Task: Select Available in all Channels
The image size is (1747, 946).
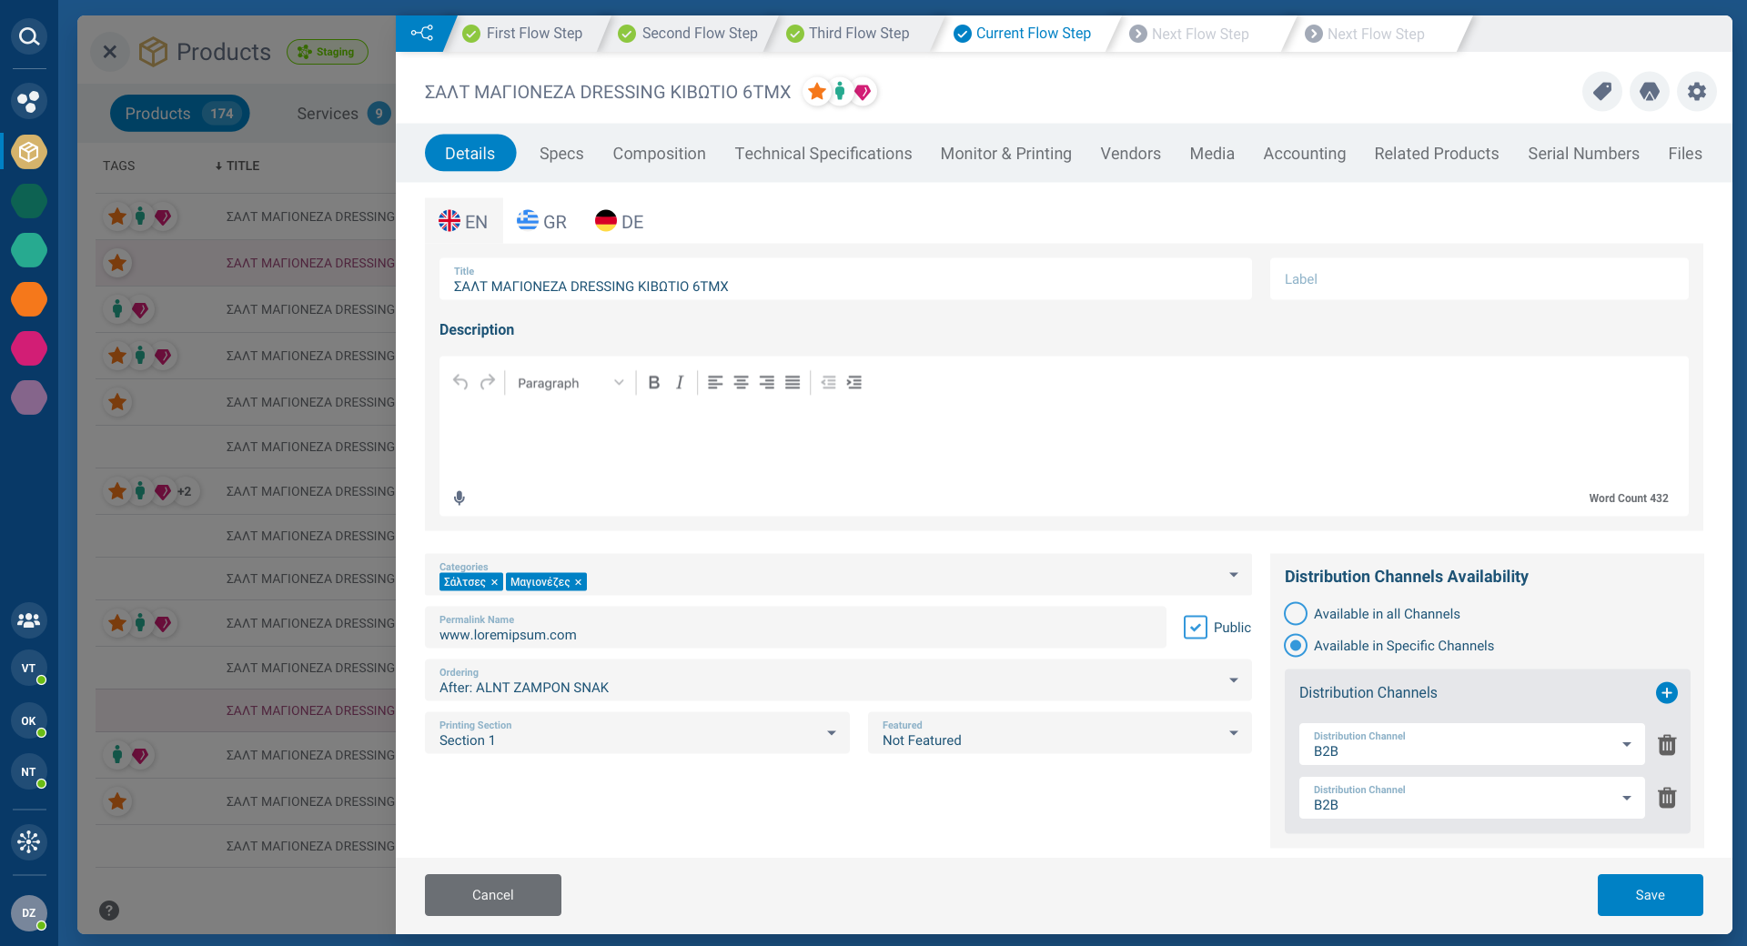Action: click(1295, 613)
